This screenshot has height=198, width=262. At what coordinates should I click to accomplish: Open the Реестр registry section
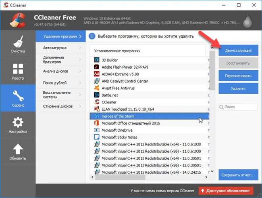click(x=18, y=72)
